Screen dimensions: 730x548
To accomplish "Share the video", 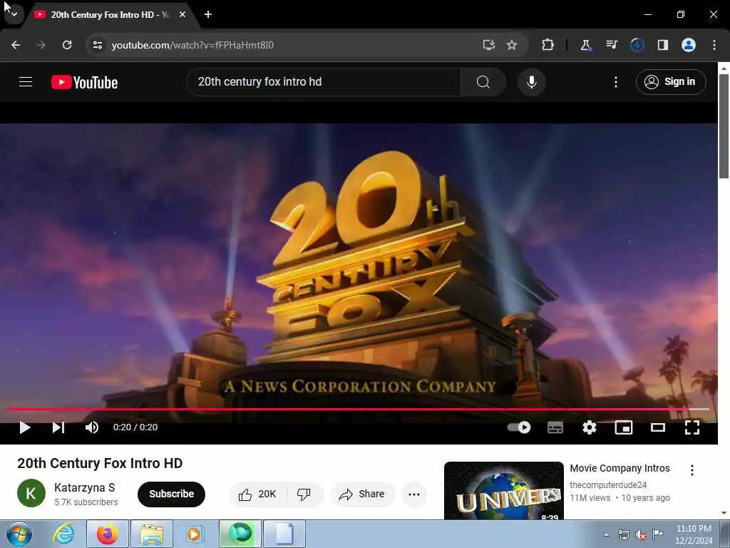I will tap(362, 494).
